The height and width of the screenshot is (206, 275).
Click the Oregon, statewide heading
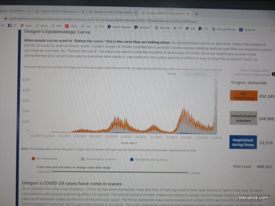pyautogui.click(x=249, y=83)
